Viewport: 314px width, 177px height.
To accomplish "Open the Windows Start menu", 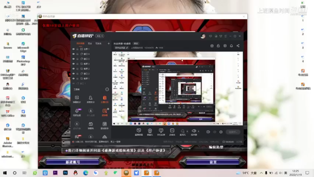I will (5, 173).
